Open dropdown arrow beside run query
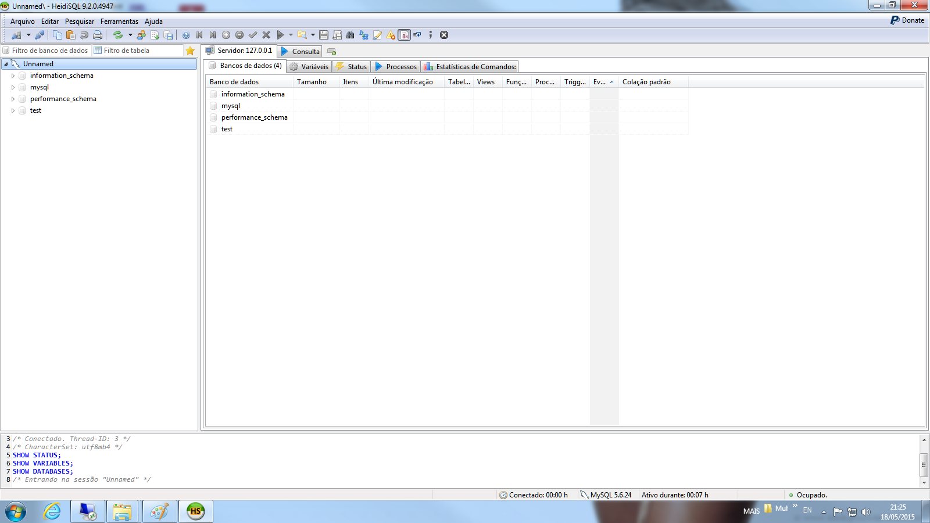The height and width of the screenshot is (523, 930). (x=291, y=35)
